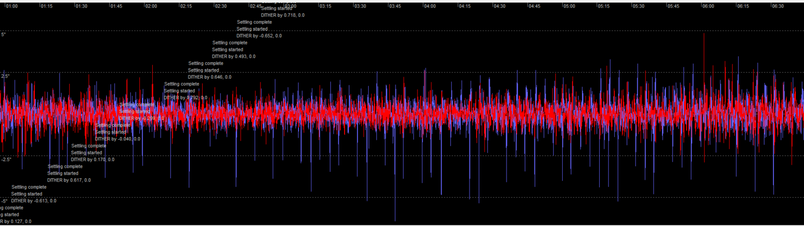The width and height of the screenshot is (804, 226).
Task: Click 'Settling started' above DITHER by 0.617
Action: (x=63, y=174)
